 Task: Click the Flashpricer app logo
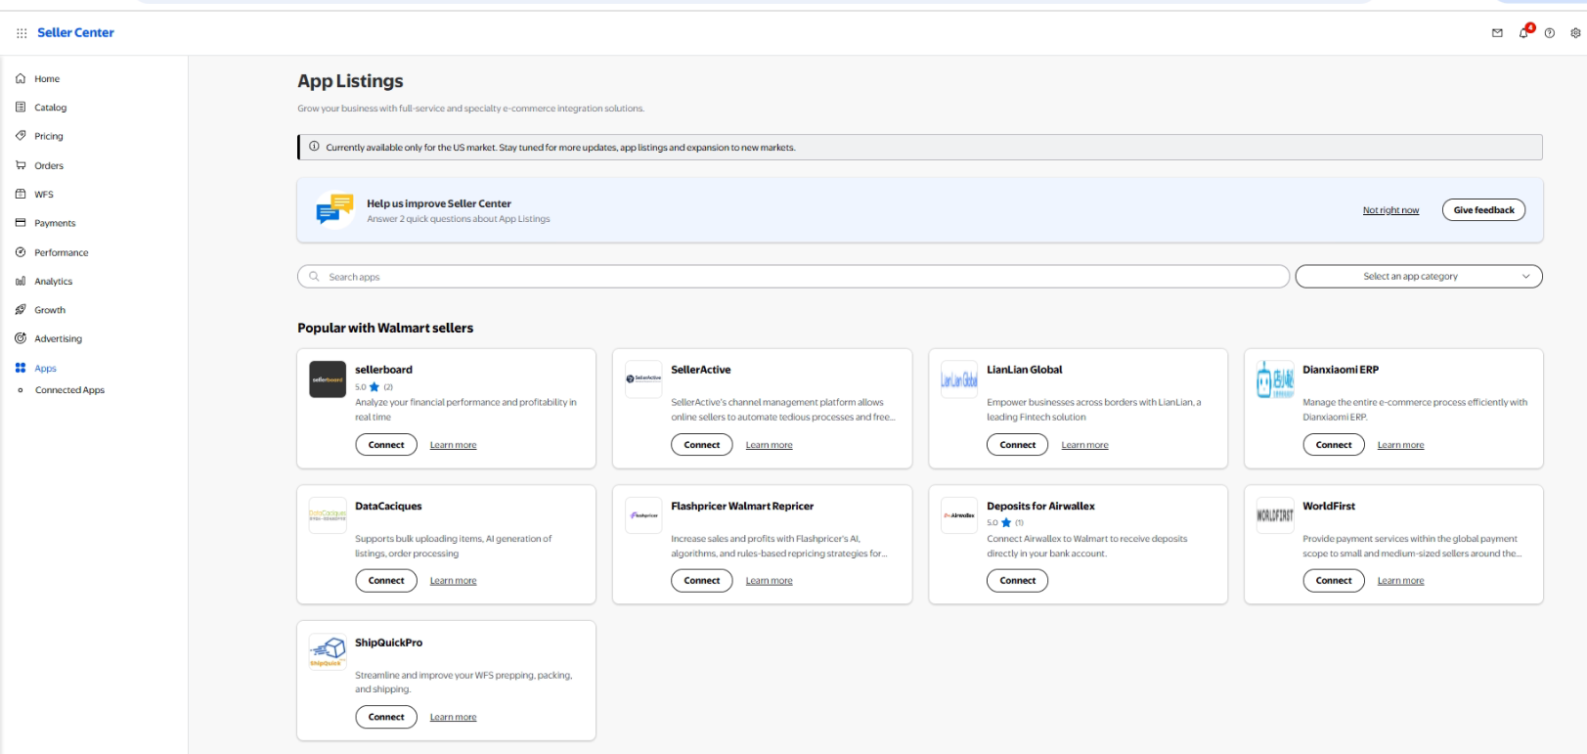tap(643, 515)
